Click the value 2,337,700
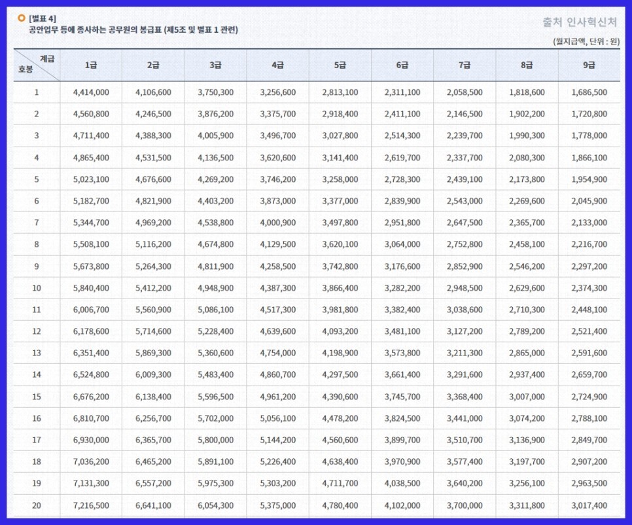The image size is (632, 525). (465, 158)
